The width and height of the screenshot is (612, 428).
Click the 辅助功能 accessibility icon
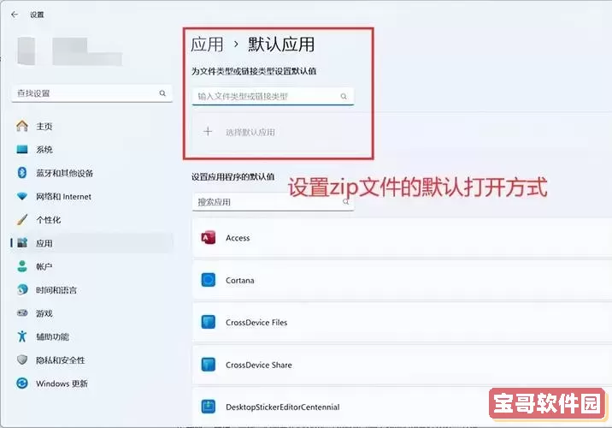click(22, 336)
